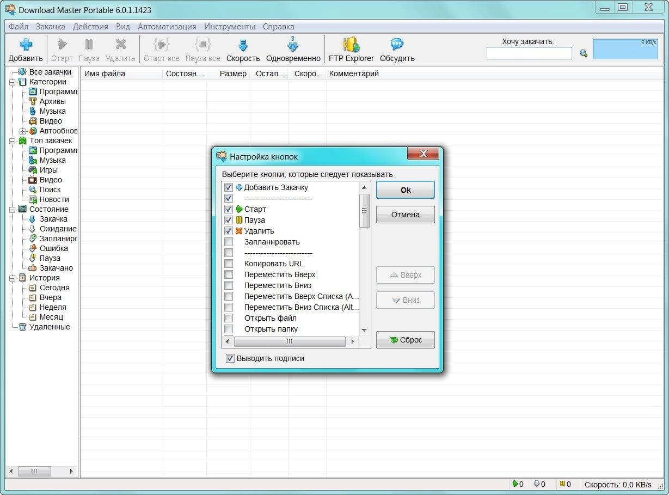The height and width of the screenshot is (495, 669).
Task: Uncheck the Добавить Закачку checkbox
Action: (x=229, y=187)
